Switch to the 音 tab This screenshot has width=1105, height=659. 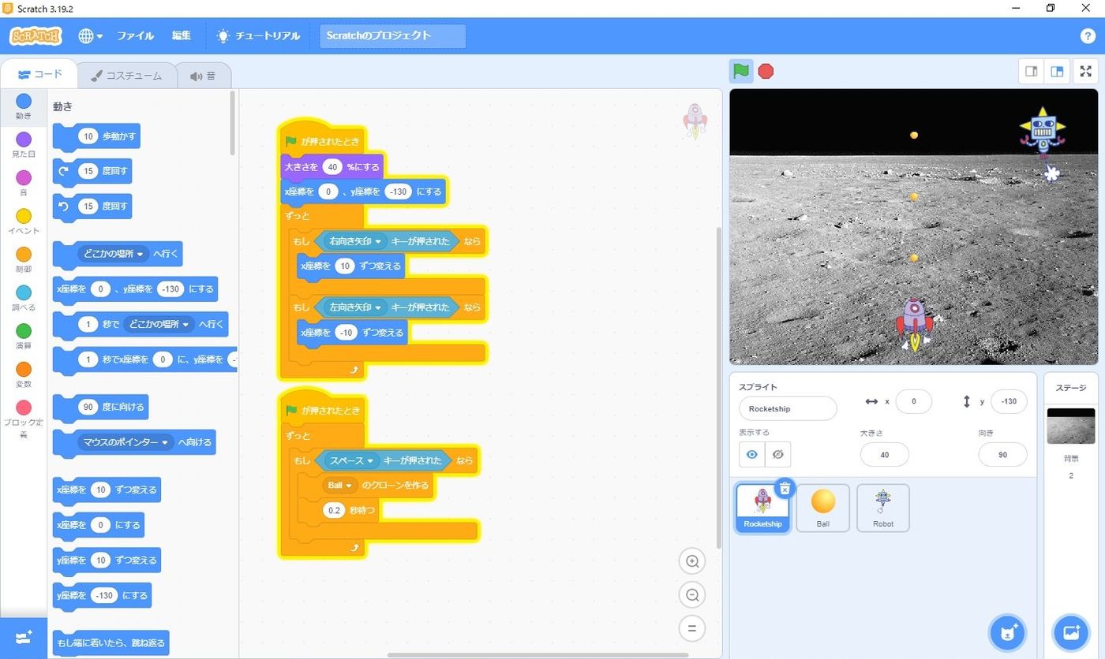203,76
